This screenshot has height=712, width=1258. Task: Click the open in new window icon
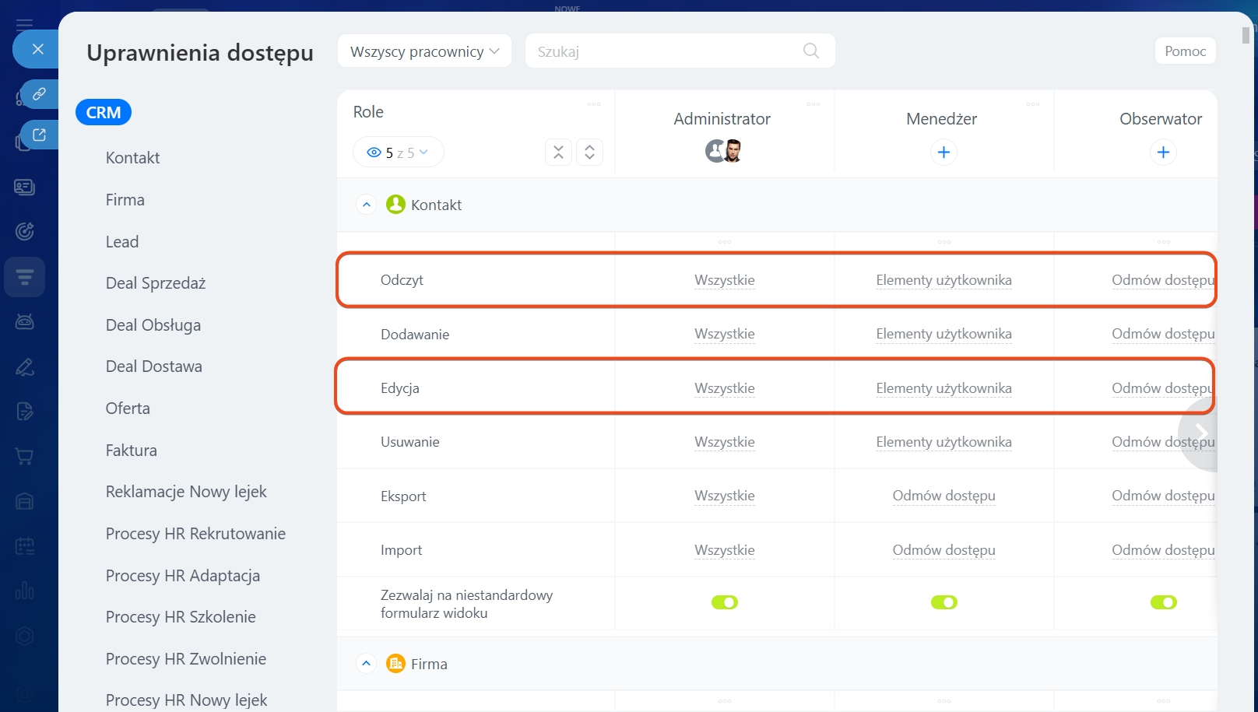coord(38,135)
